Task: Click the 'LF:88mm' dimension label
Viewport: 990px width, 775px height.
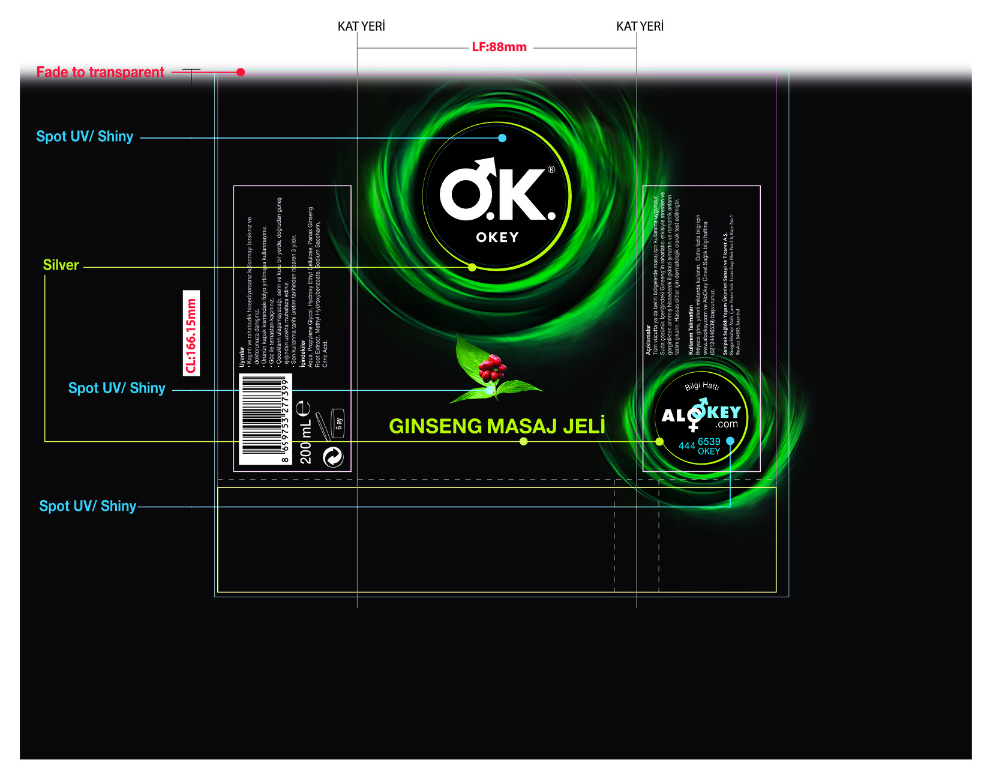Action: 499,47
